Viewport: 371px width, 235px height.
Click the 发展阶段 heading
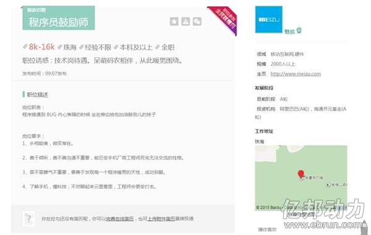(x=264, y=88)
